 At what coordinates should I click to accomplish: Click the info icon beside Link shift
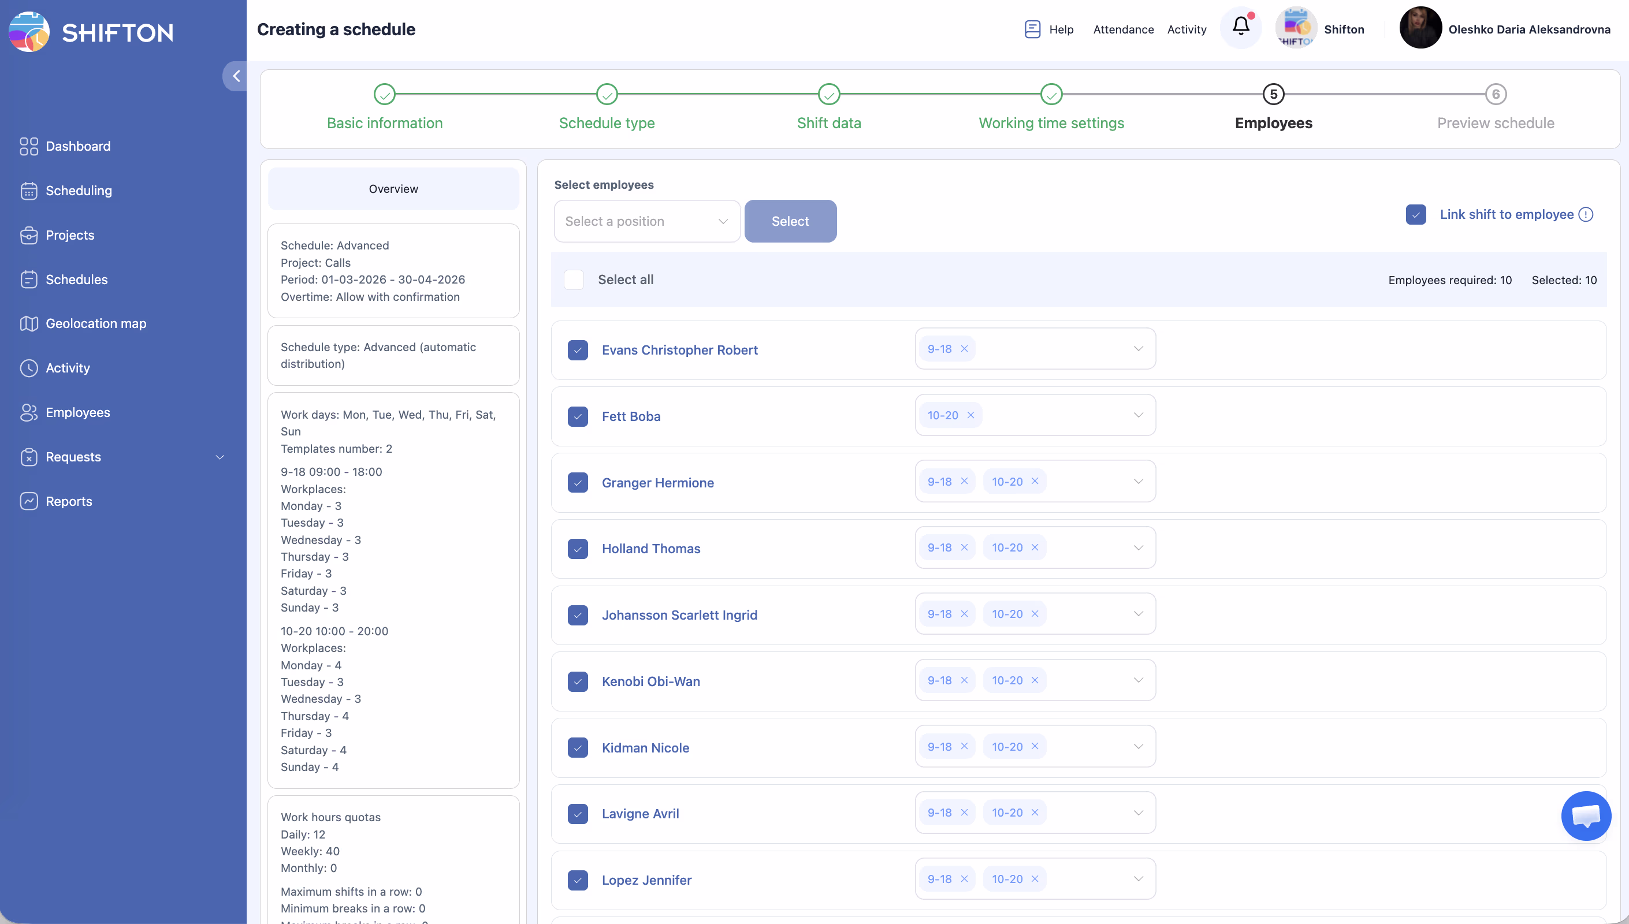pyautogui.click(x=1586, y=214)
